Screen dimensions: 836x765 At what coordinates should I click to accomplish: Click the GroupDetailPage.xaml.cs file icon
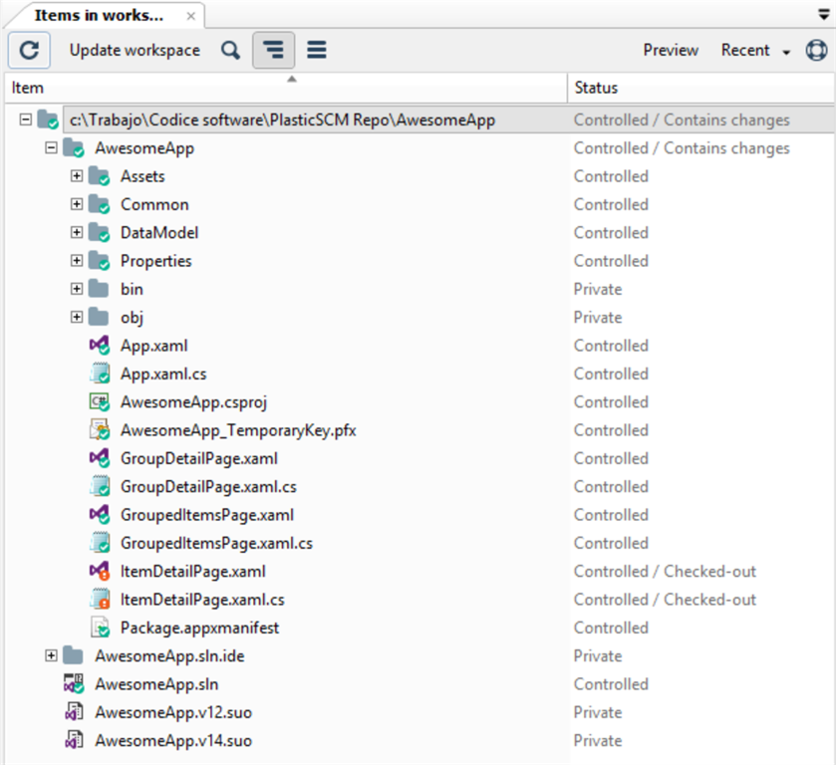pos(100,487)
